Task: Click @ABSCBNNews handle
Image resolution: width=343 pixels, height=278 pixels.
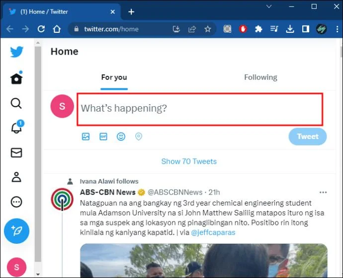Action: tap(175, 192)
